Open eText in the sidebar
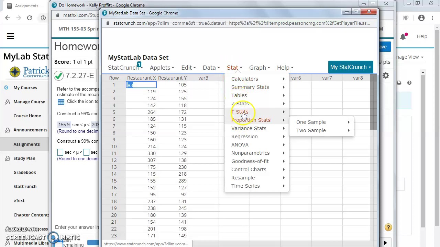The image size is (440, 247). tap(19, 201)
